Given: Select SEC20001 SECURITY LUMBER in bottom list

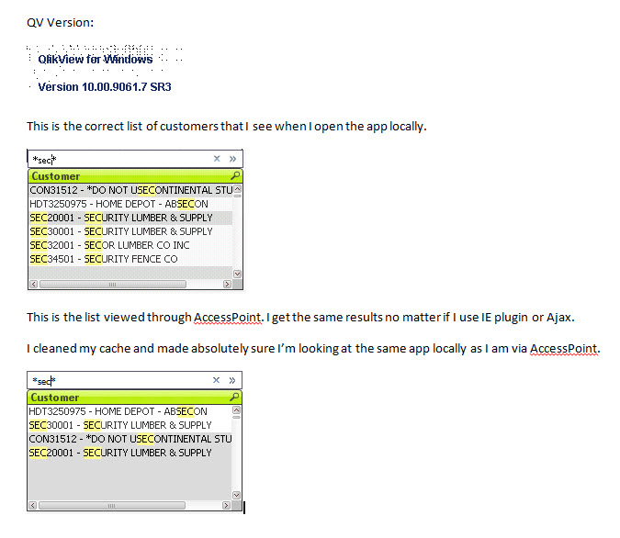Looking at the screenshot, I should coord(130,453).
